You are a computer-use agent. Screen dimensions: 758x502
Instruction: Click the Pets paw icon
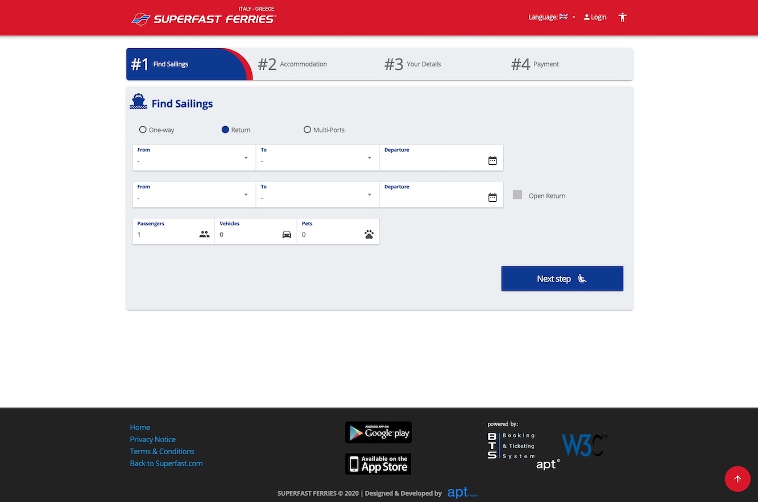tap(369, 234)
